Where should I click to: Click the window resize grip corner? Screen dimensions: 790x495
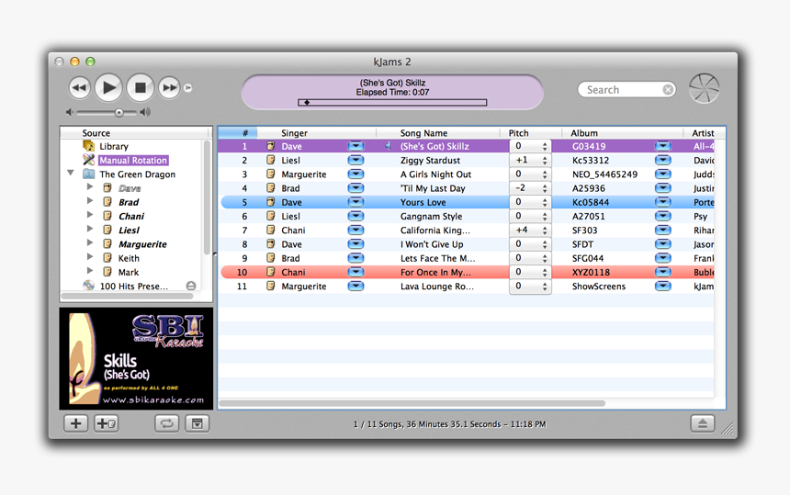(x=727, y=429)
